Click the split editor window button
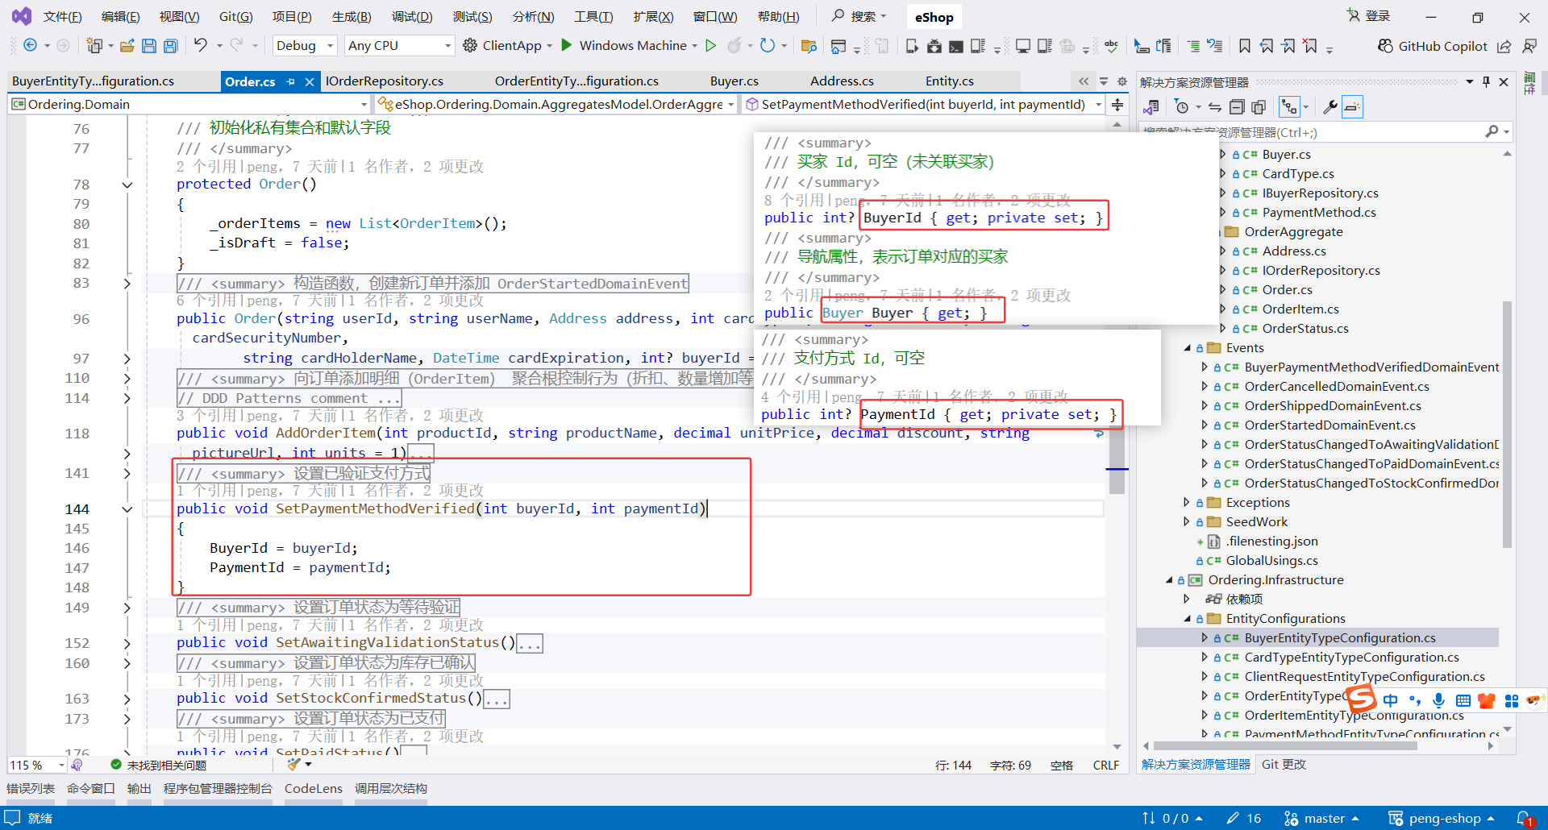This screenshot has height=830, width=1548. point(1117,104)
